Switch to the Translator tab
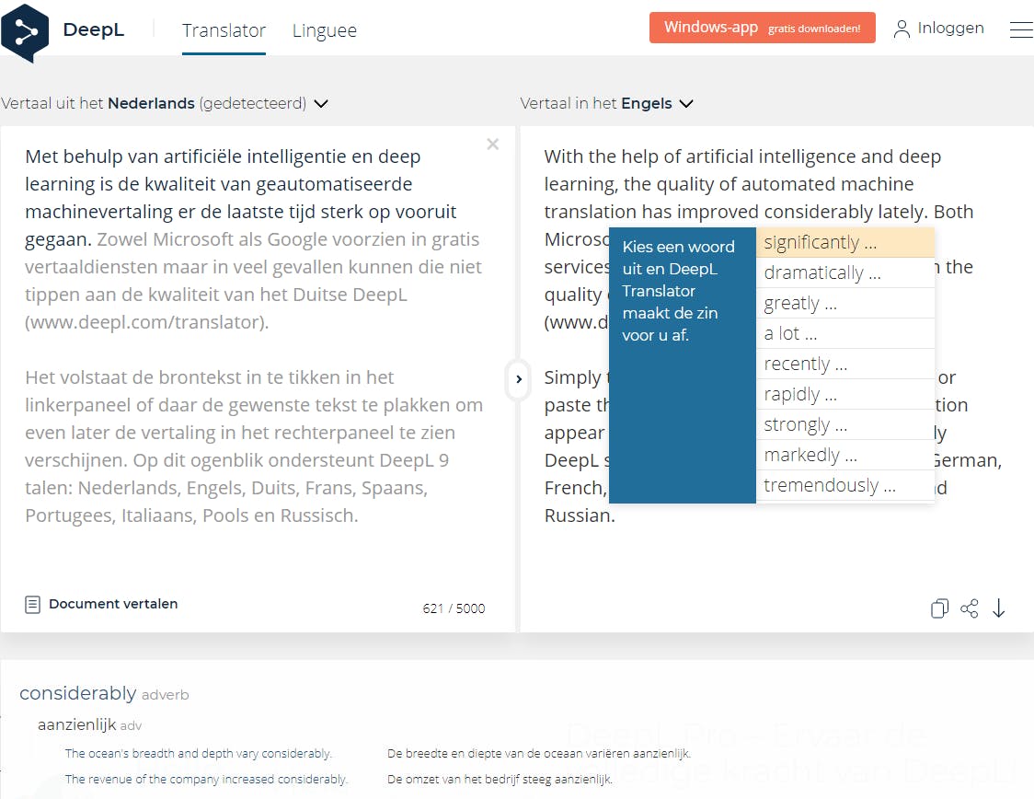This screenshot has height=799, width=1034. coord(224,30)
